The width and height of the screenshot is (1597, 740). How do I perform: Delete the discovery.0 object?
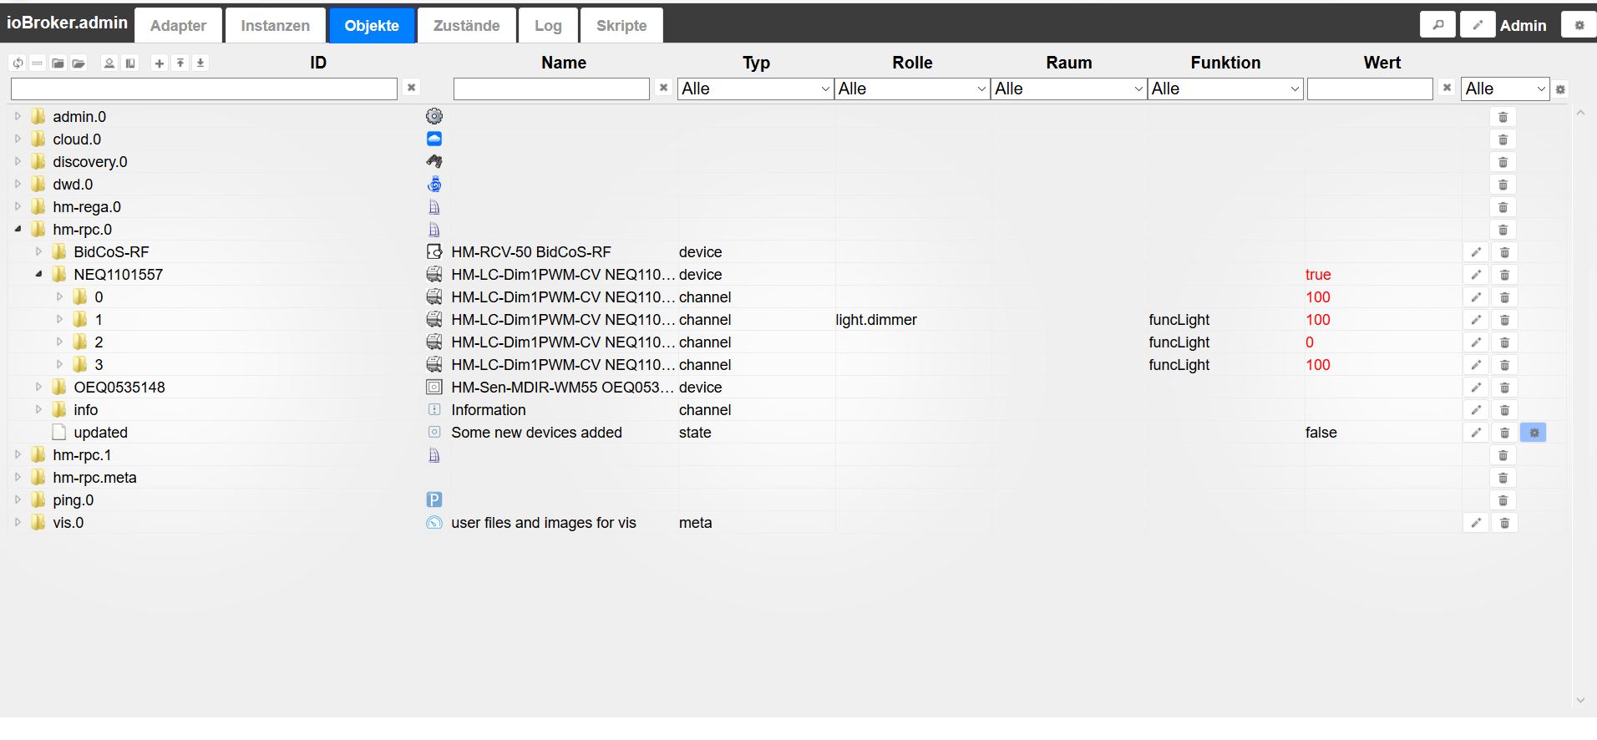pyautogui.click(x=1503, y=162)
